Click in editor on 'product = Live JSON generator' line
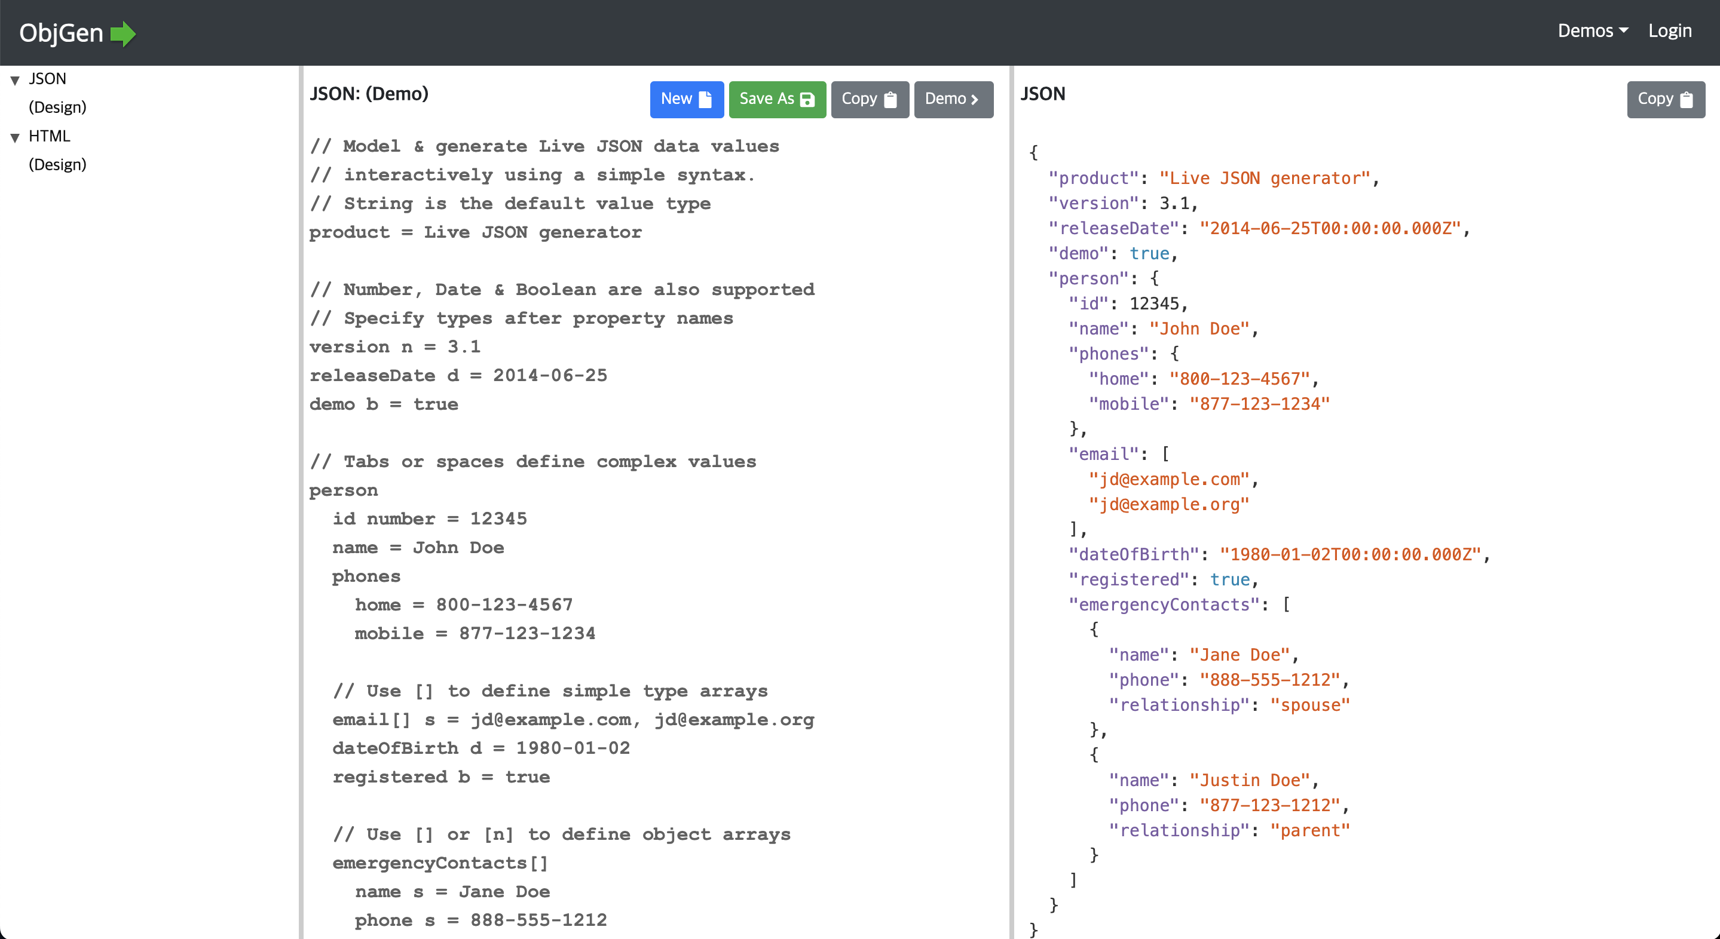The width and height of the screenshot is (1720, 939). coord(475,232)
